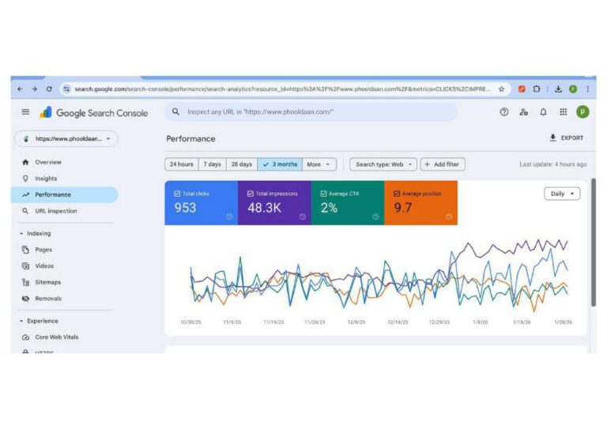Open the Help question mark icon
Image resolution: width=607 pixels, height=429 pixels.
pos(504,112)
